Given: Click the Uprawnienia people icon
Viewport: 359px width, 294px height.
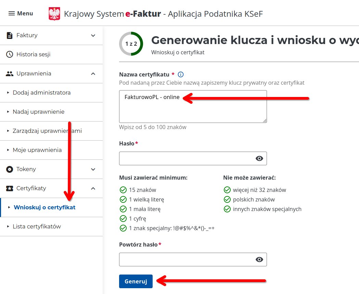Looking at the screenshot, I should pos(10,73).
